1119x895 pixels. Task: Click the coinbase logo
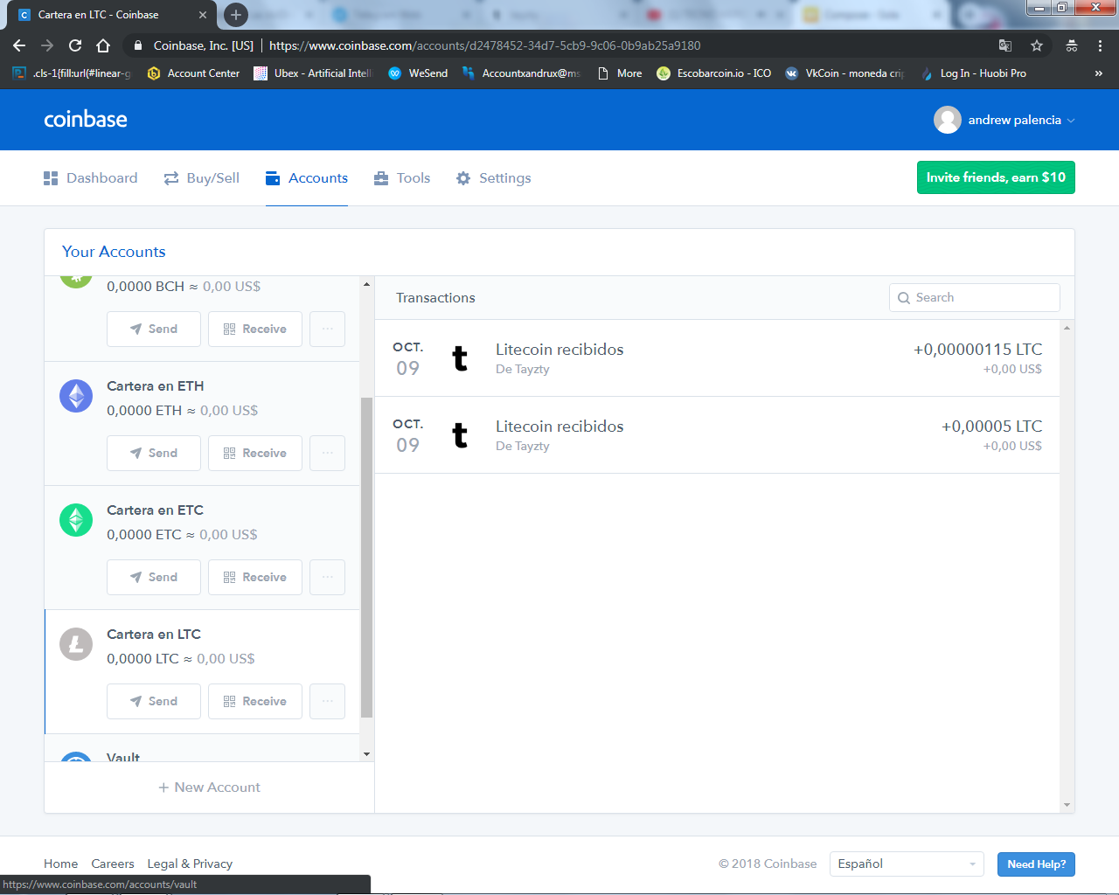[86, 120]
